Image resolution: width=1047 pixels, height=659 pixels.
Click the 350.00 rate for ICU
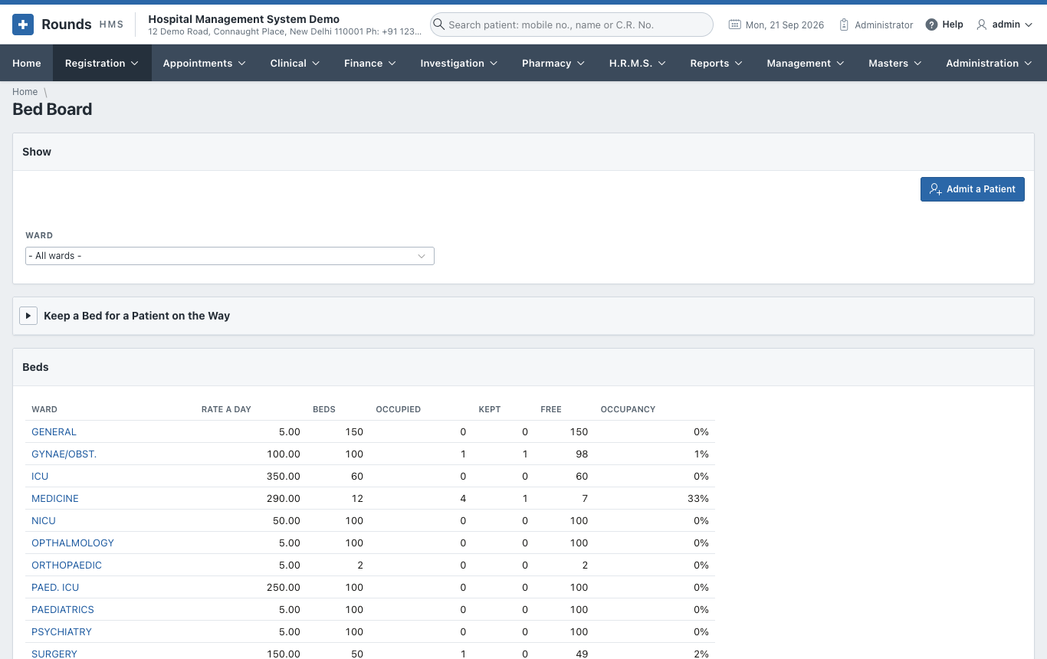pos(284,477)
